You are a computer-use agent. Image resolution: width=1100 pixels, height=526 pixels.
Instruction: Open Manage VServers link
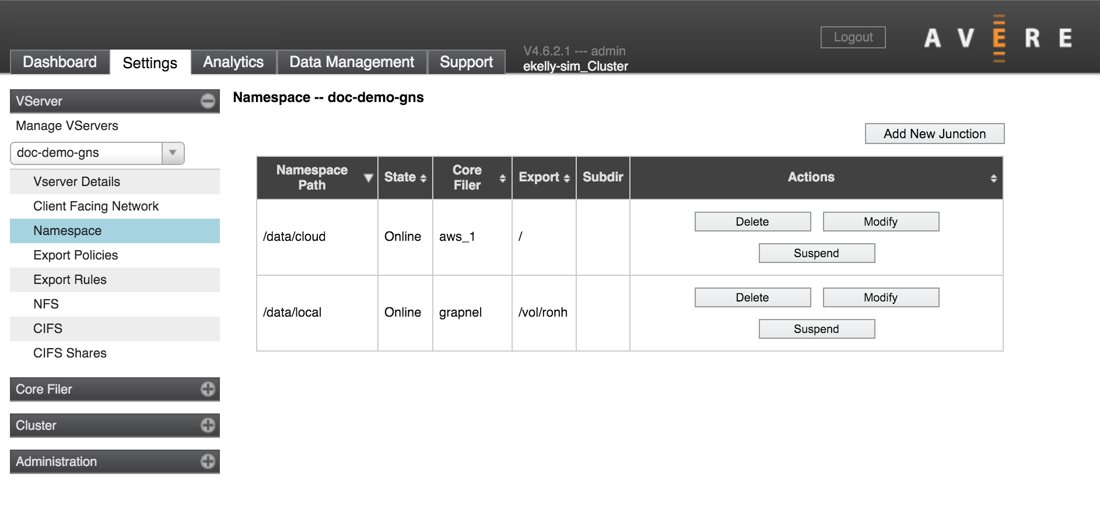tap(67, 126)
